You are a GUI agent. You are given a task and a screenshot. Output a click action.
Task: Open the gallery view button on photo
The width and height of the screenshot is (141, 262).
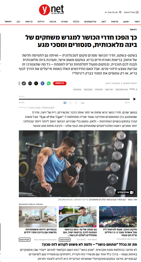[x=125, y=192]
